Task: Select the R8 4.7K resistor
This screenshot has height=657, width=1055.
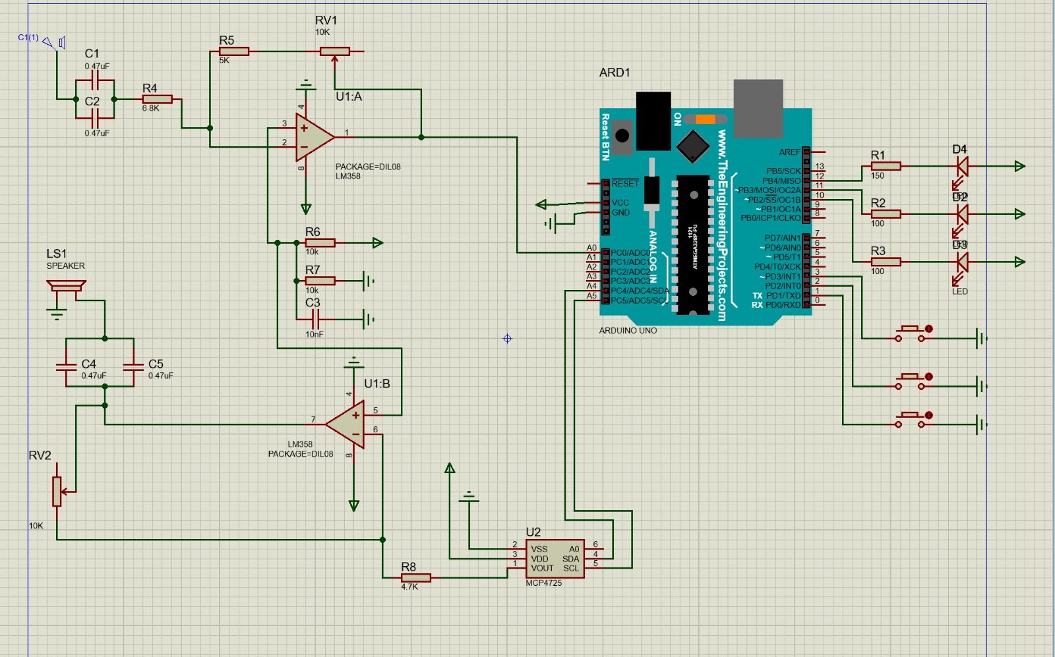Action: [416, 578]
